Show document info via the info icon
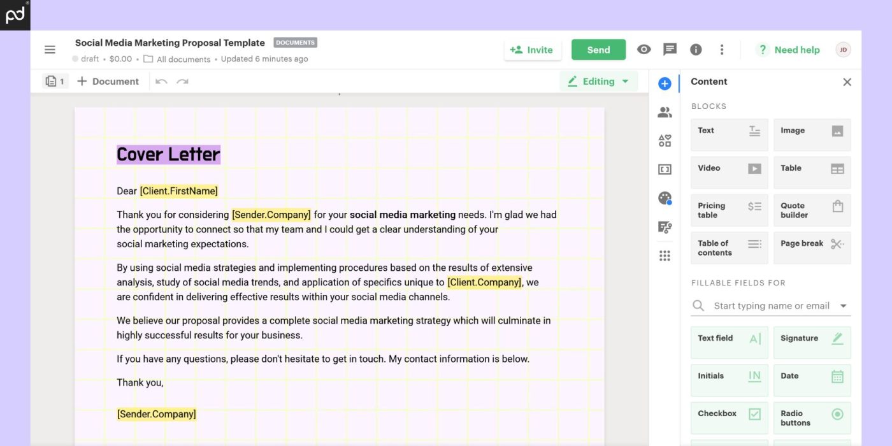The height and width of the screenshot is (446, 892). (x=696, y=49)
